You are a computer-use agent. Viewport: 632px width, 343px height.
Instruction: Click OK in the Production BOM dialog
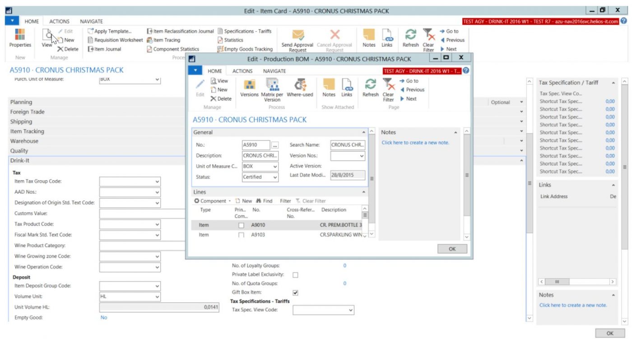[x=452, y=249]
